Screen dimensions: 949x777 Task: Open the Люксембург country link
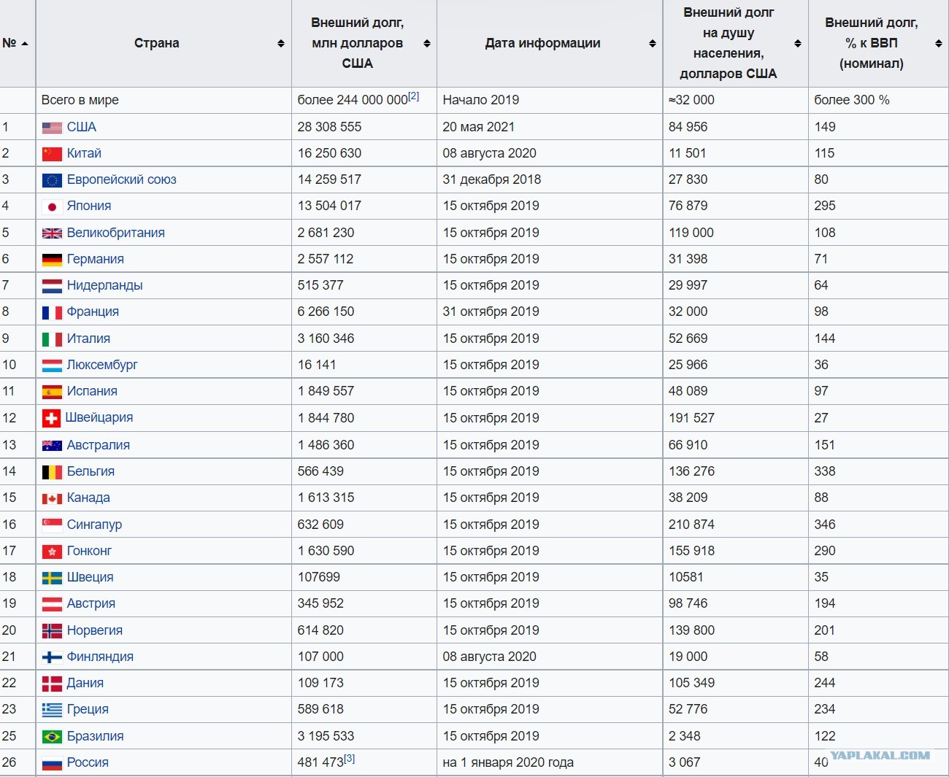102,365
